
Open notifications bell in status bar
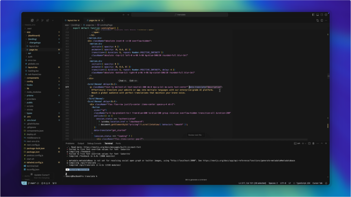click(326, 183)
